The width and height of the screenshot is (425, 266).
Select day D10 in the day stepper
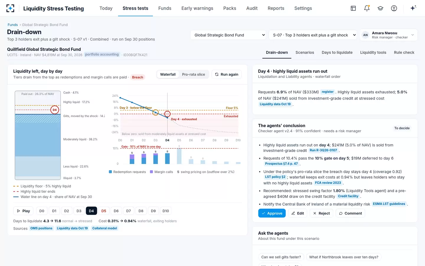click(x=166, y=211)
